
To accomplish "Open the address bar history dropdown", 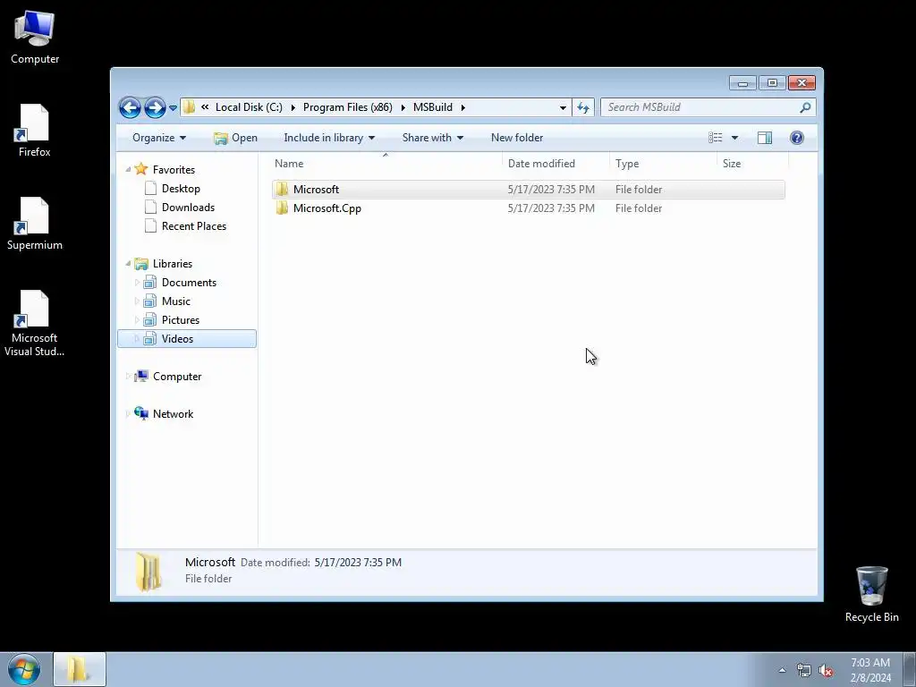I will click(x=563, y=107).
